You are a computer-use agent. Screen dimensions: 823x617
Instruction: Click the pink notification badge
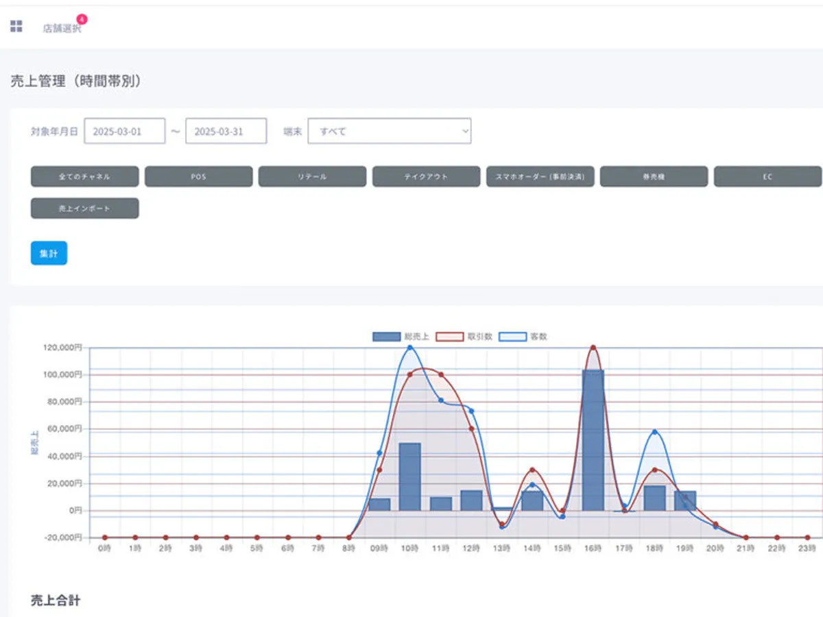82,19
